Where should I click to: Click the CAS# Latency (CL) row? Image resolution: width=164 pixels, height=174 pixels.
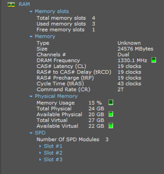tap(89, 66)
